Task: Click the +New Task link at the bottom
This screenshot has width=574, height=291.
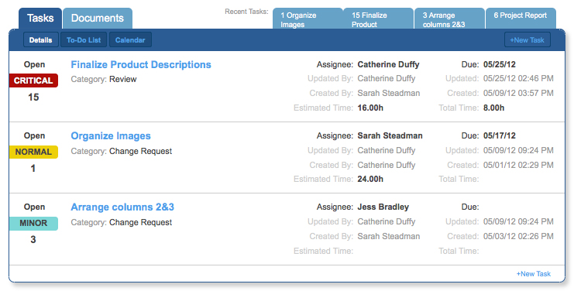Action: click(534, 273)
